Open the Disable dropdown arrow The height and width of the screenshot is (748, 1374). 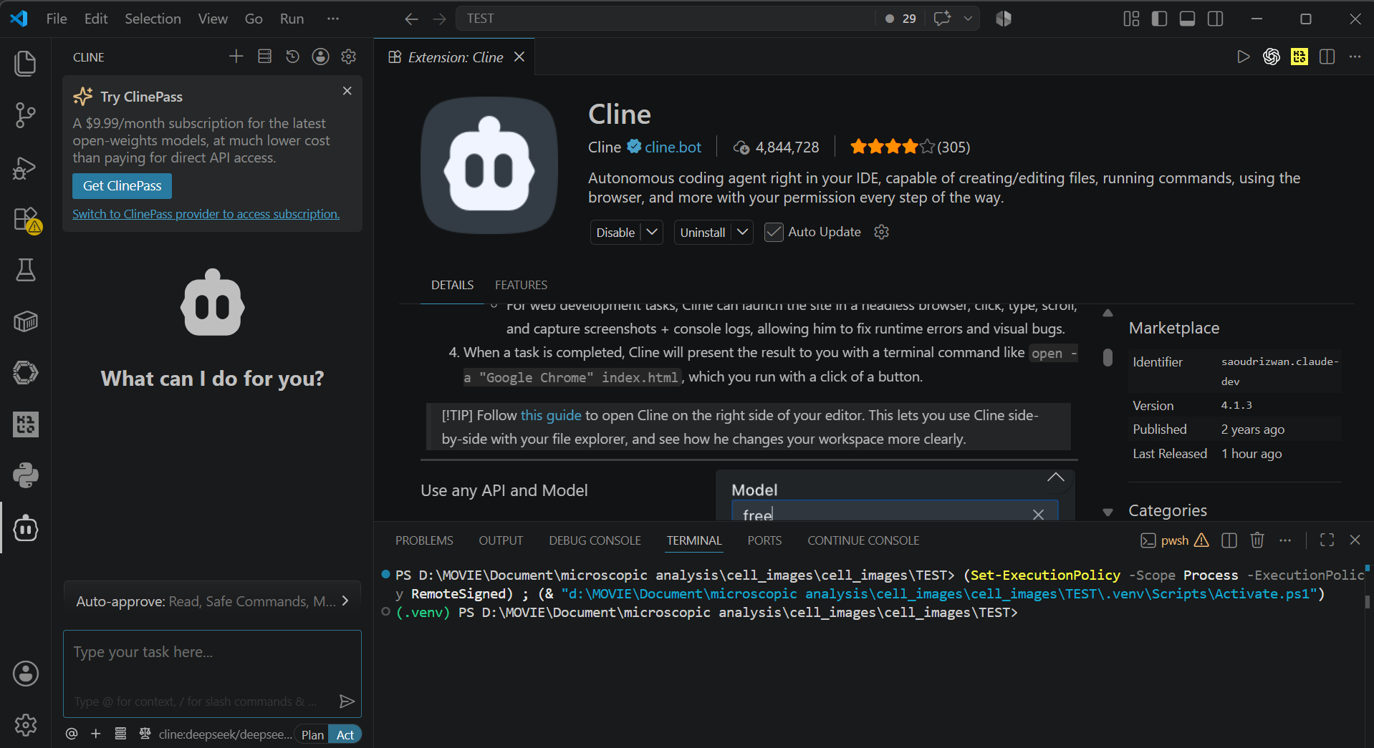[652, 232]
